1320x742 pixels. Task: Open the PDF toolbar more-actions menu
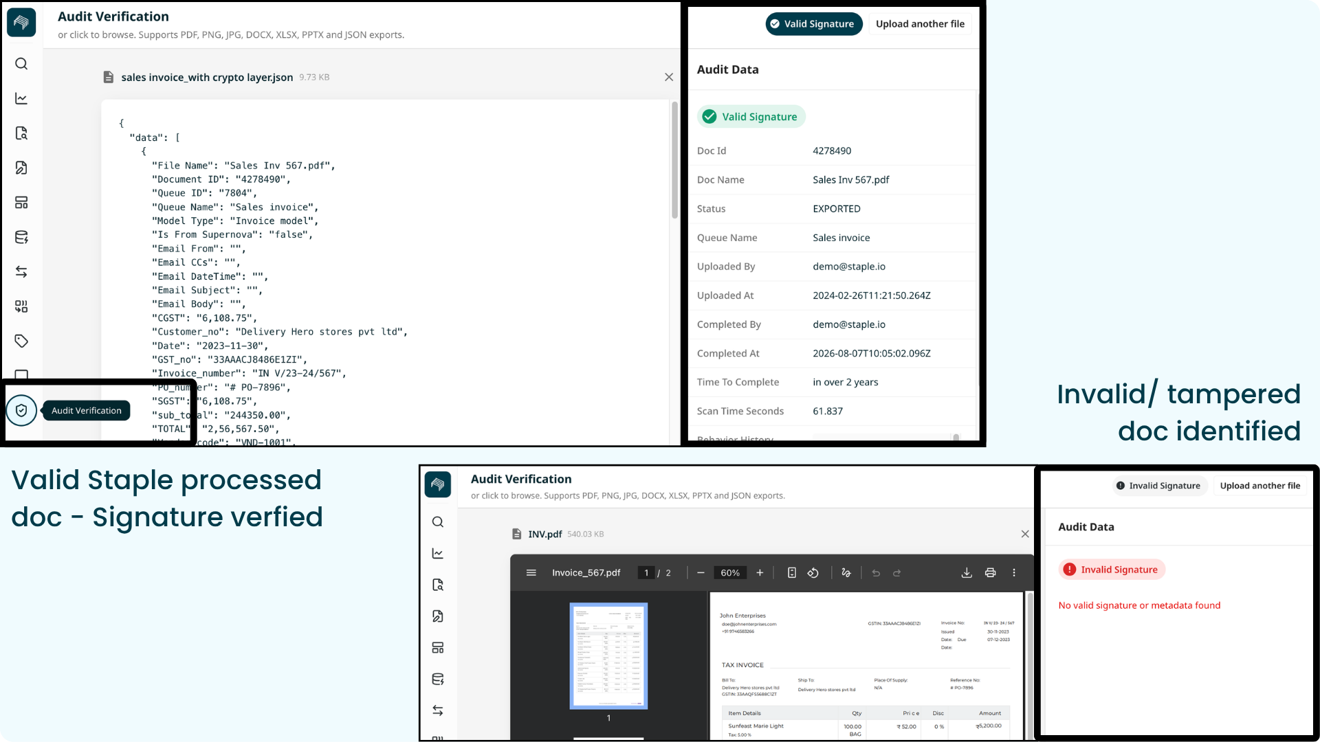click(1014, 573)
